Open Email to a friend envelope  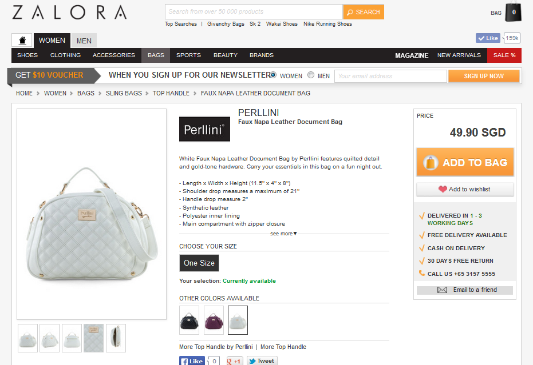coord(442,290)
